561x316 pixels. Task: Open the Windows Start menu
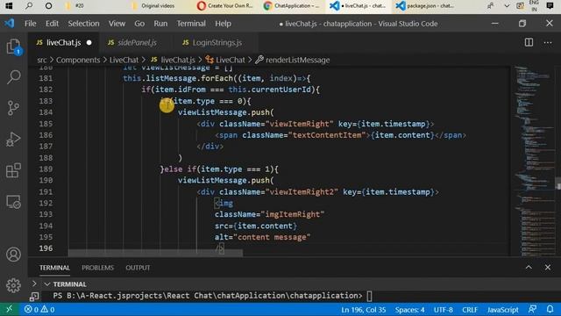pyautogui.click(x=9, y=6)
